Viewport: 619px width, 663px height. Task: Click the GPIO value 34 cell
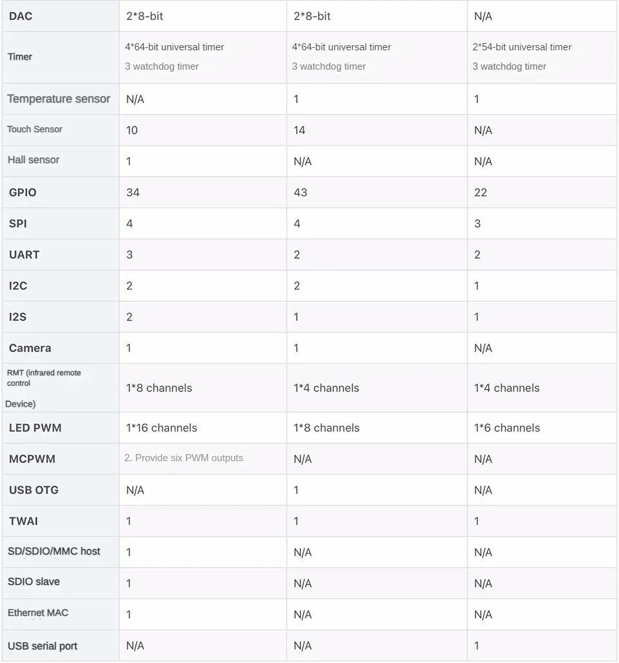[x=203, y=192]
